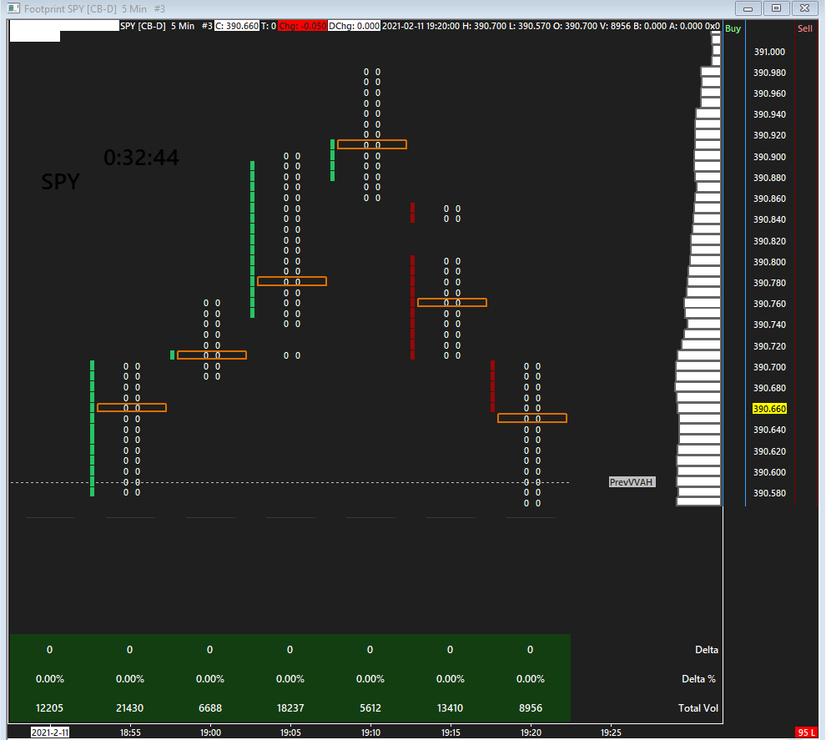Select the orange POC box of 19:15 bar

(x=452, y=302)
